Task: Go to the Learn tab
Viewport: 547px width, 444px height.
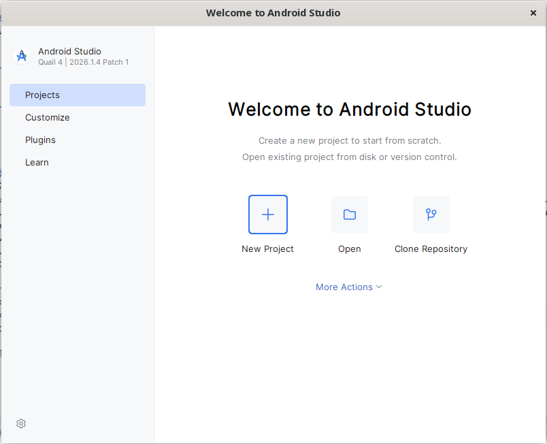Action: coord(78,162)
